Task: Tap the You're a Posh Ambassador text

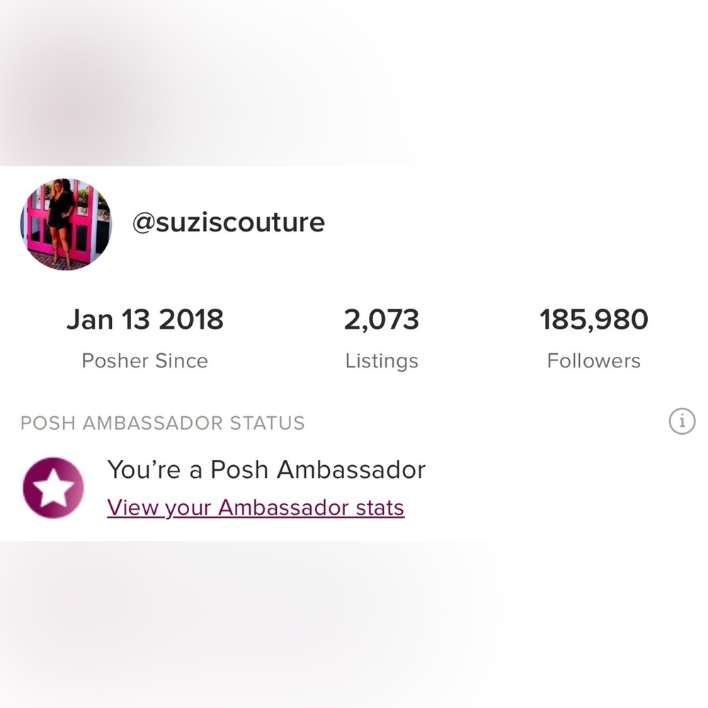Action: coord(266,469)
